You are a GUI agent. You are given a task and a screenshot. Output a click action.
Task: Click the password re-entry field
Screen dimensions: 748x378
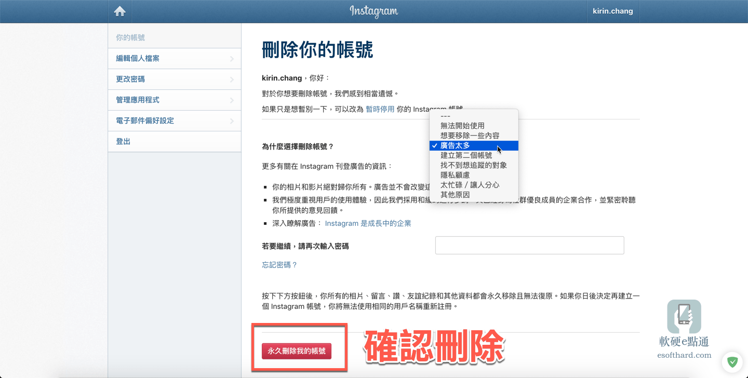click(529, 245)
